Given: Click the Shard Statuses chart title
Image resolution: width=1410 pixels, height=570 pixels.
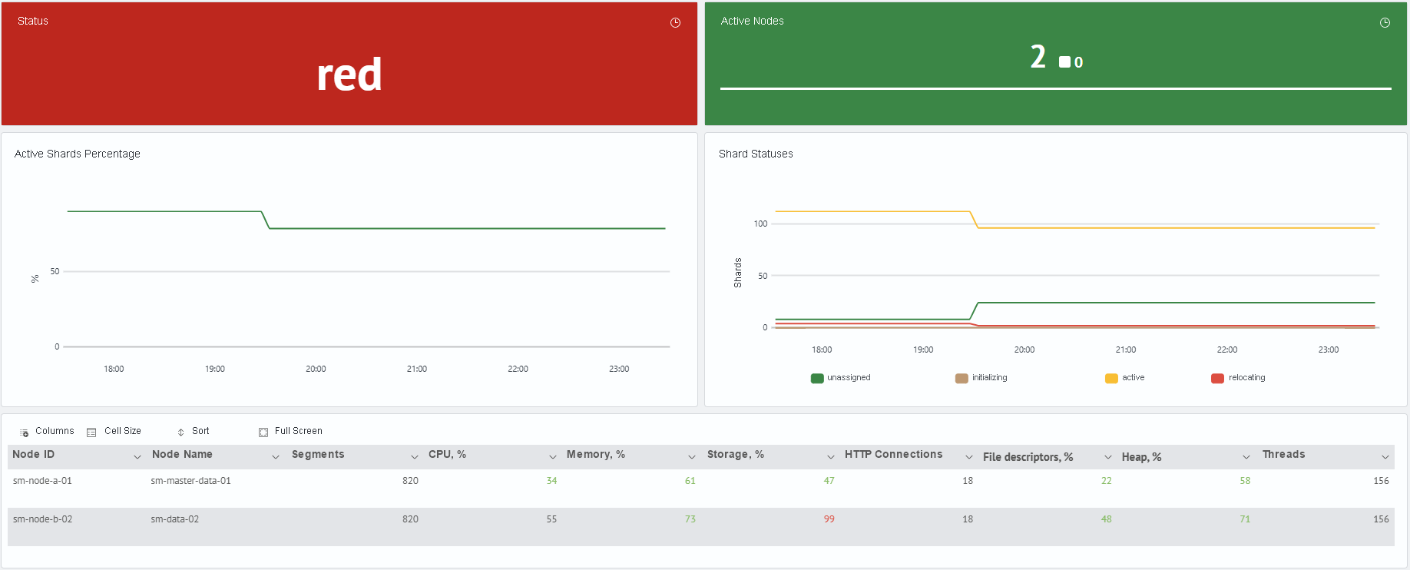Looking at the screenshot, I should tap(756, 154).
